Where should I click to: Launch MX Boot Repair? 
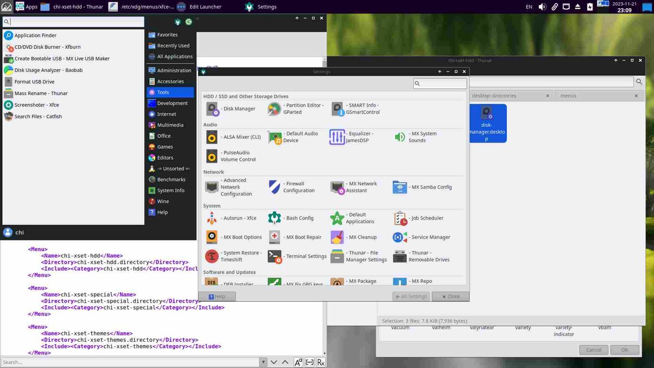pos(295,237)
